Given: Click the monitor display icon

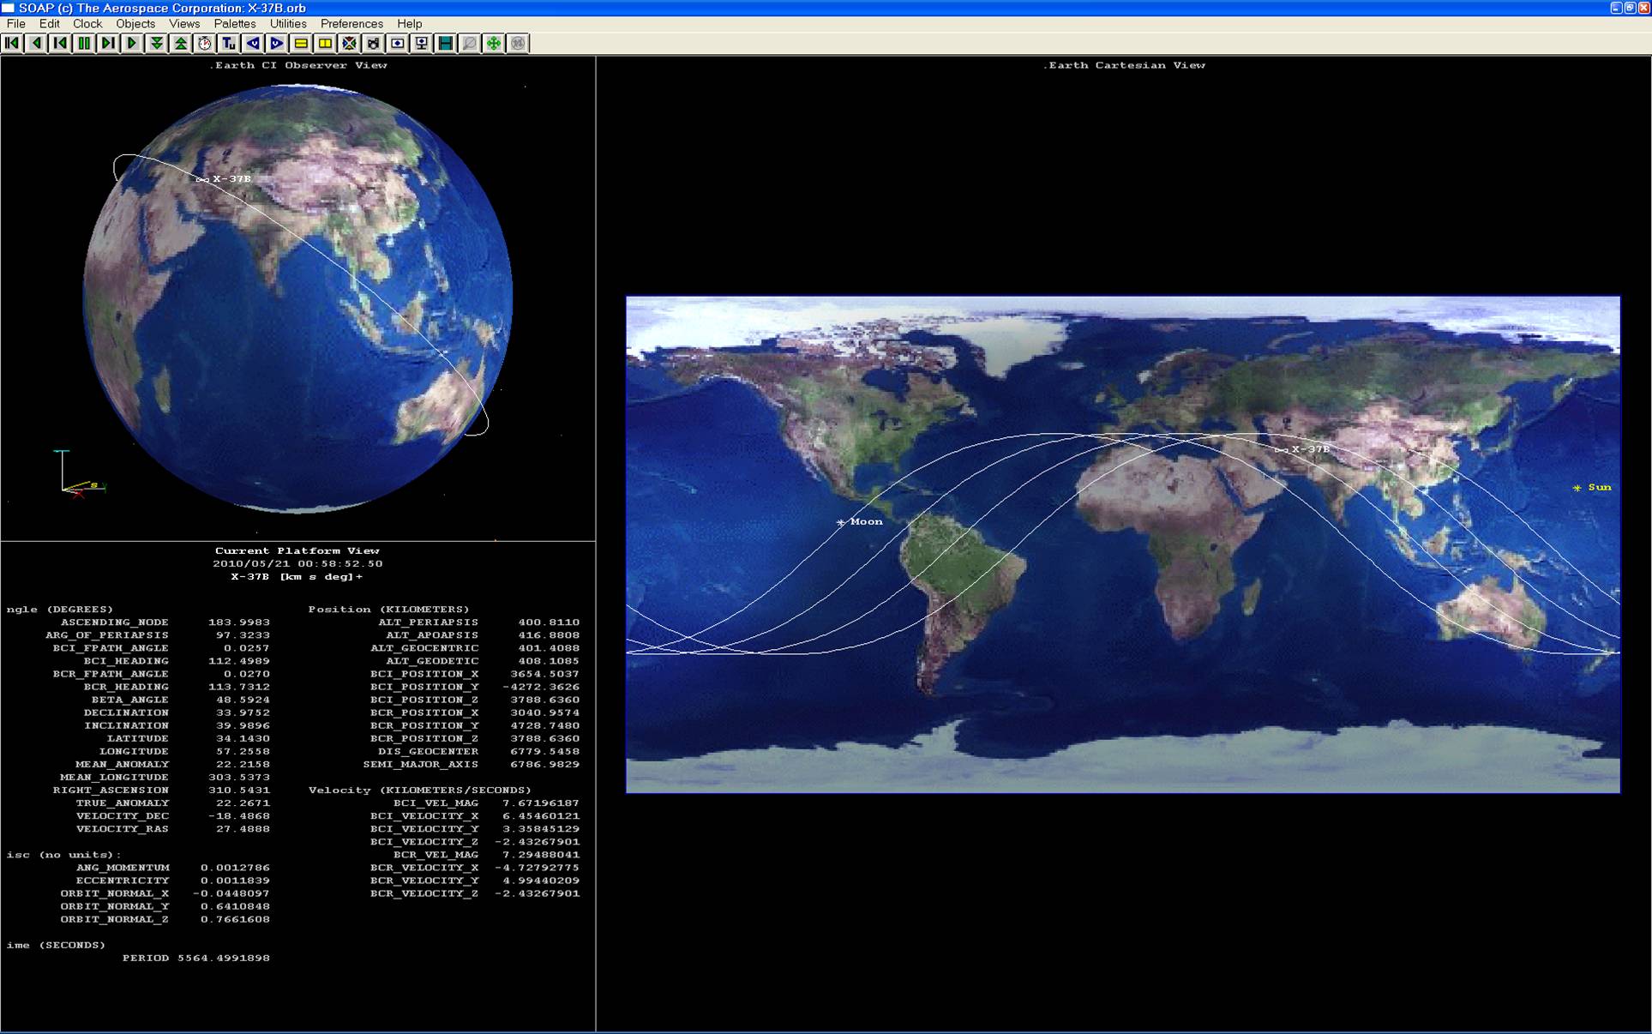Looking at the screenshot, I should 421,43.
